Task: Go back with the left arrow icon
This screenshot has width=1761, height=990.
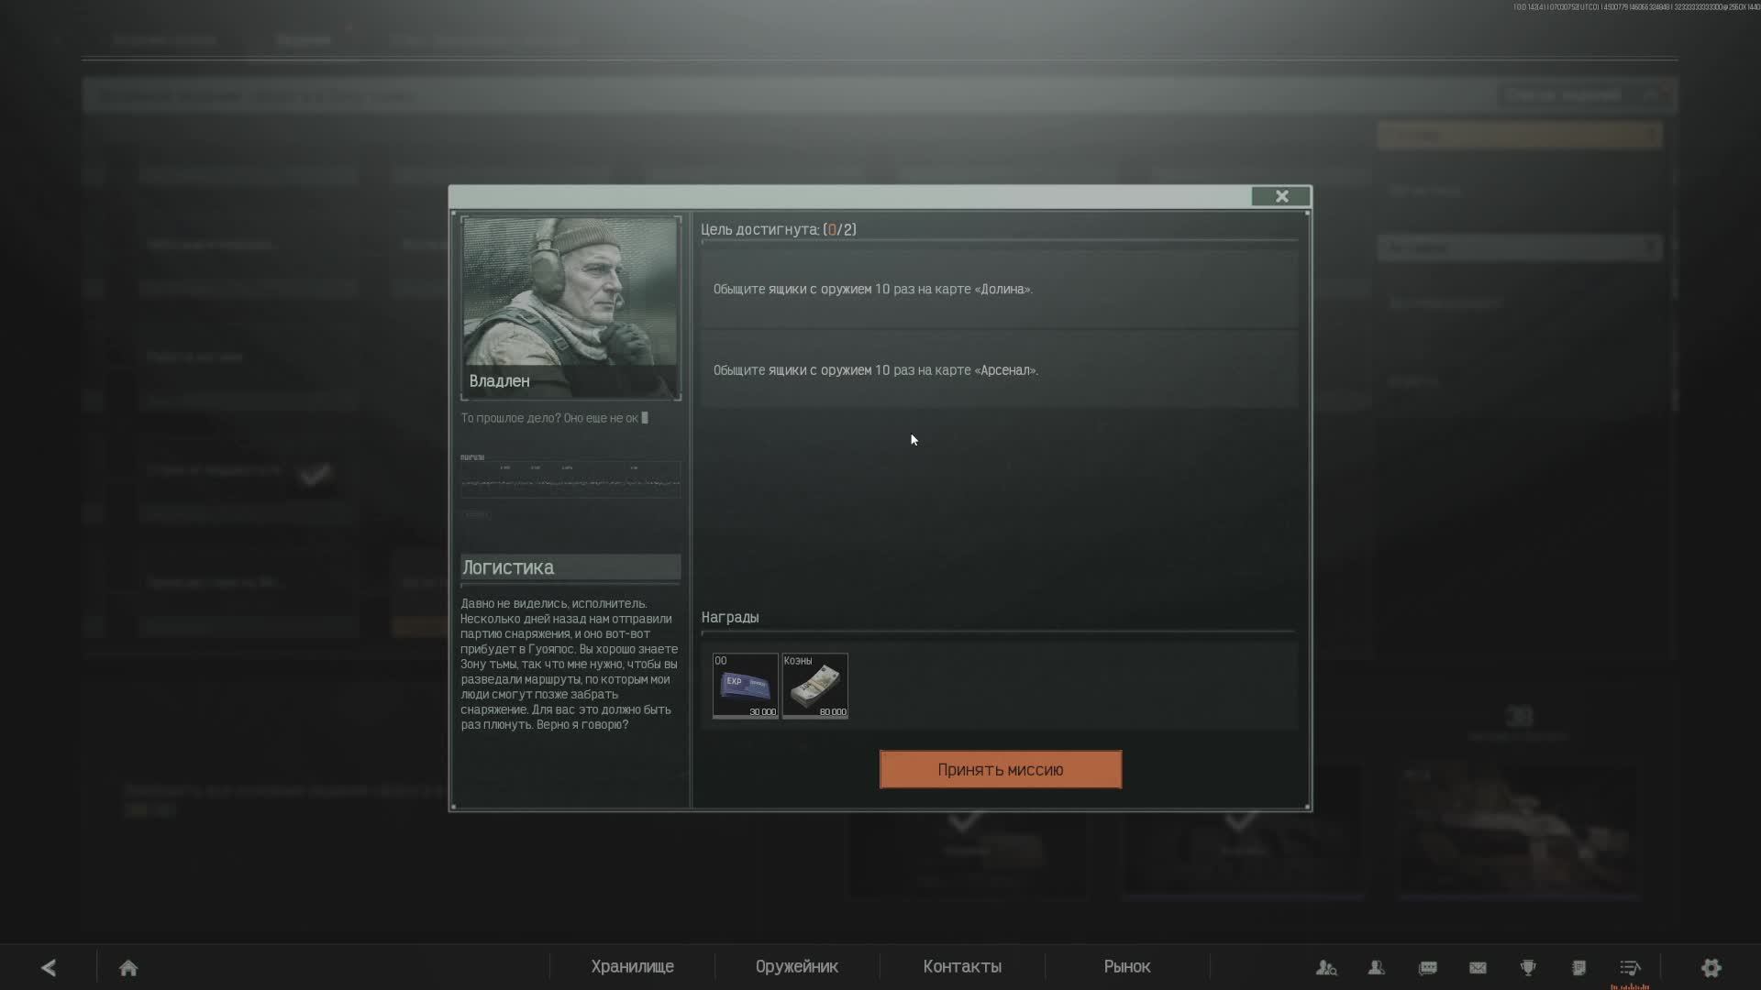Action: 49,967
